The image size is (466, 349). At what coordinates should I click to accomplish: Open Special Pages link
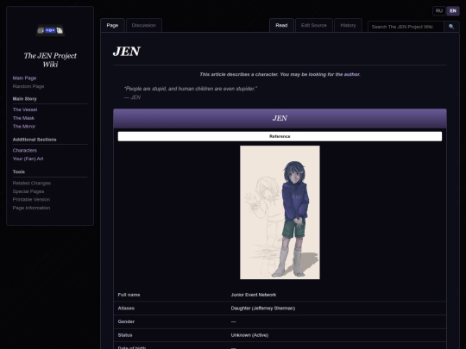click(x=28, y=191)
